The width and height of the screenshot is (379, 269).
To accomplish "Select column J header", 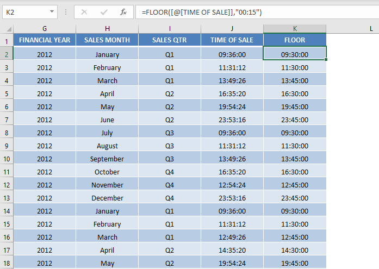I will pos(232,29).
